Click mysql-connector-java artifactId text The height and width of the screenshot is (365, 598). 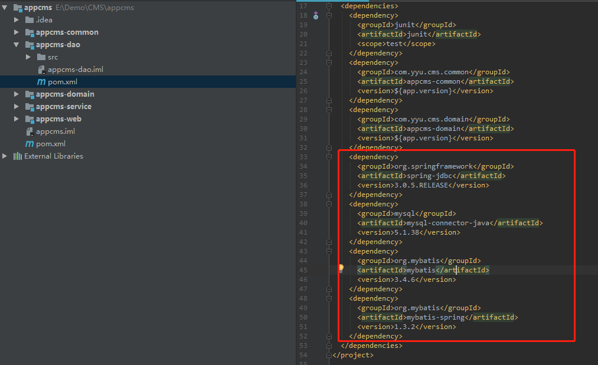[x=448, y=223]
